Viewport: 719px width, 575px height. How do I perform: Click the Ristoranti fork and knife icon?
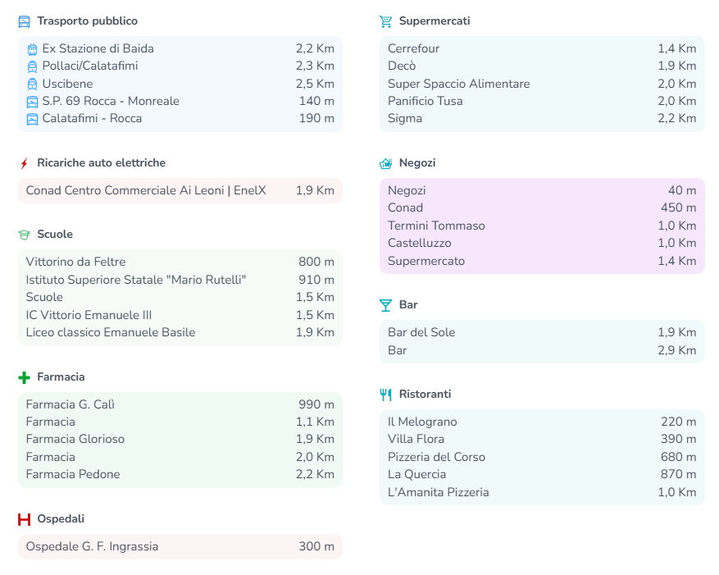tap(385, 395)
